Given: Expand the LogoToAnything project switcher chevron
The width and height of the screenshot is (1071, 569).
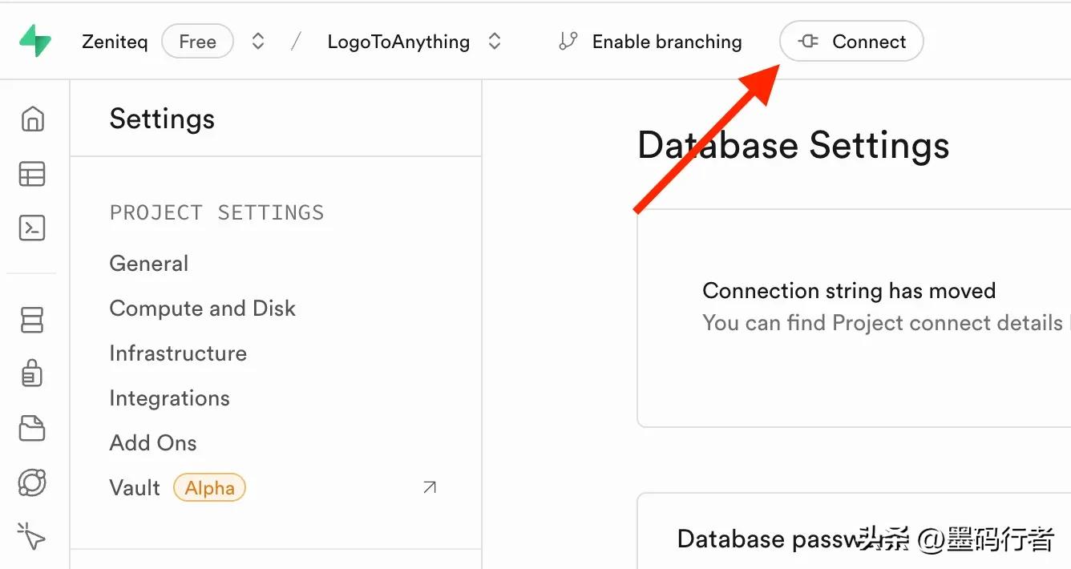Looking at the screenshot, I should [495, 42].
